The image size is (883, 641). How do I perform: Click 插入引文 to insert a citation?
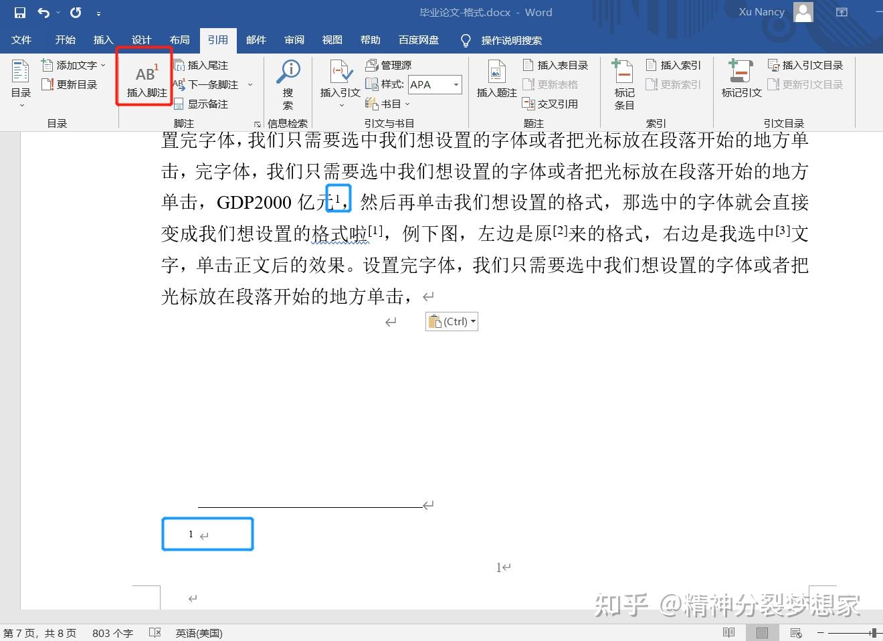[x=340, y=84]
